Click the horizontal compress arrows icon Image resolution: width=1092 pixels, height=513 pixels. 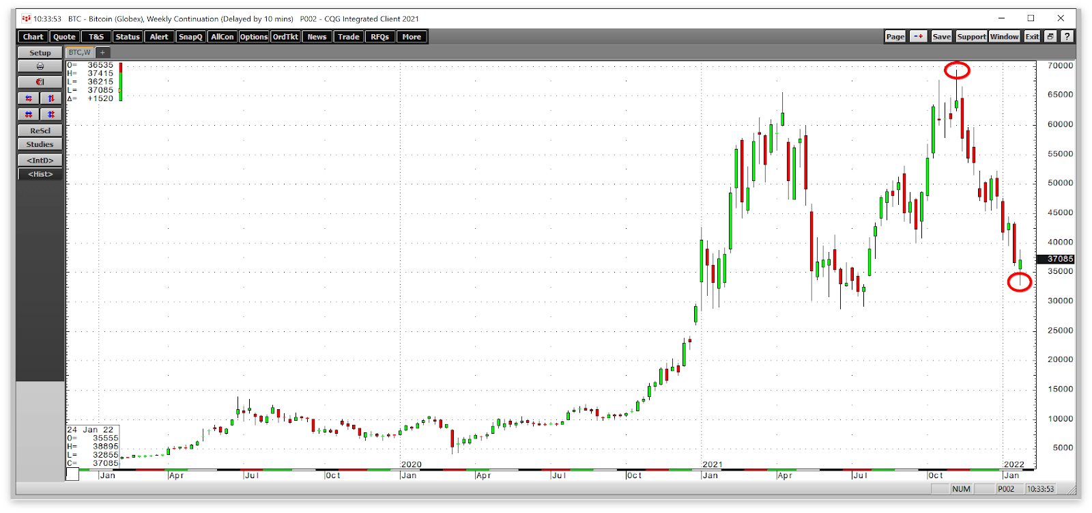29,114
